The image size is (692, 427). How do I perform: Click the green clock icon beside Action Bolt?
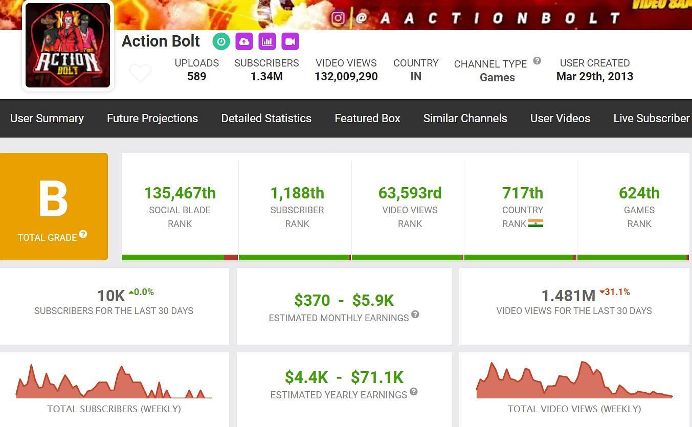tap(221, 41)
